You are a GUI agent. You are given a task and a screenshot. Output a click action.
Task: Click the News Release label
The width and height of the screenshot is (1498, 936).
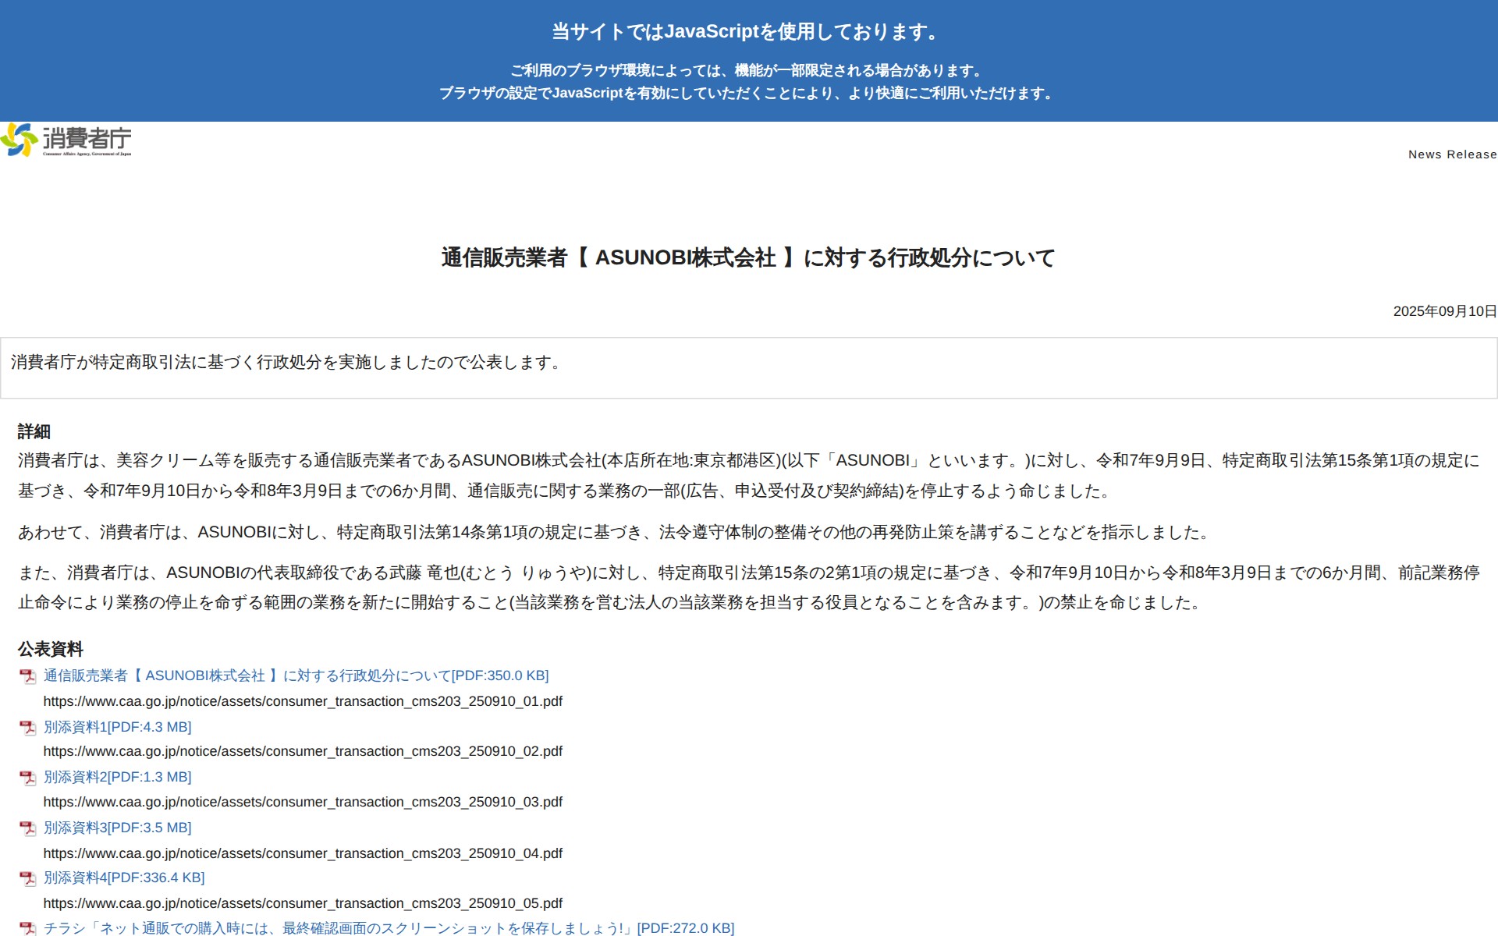[1452, 154]
